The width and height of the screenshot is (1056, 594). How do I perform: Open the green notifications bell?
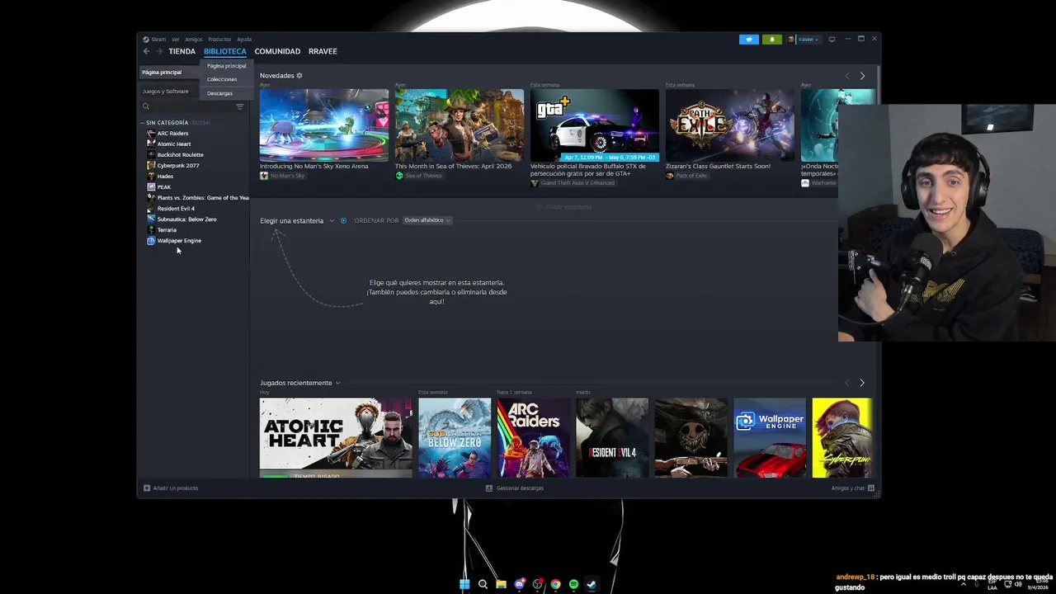pos(772,39)
